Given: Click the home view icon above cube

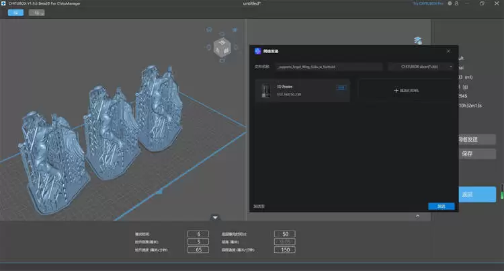Looking at the screenshot, I should tap(210, 30).
